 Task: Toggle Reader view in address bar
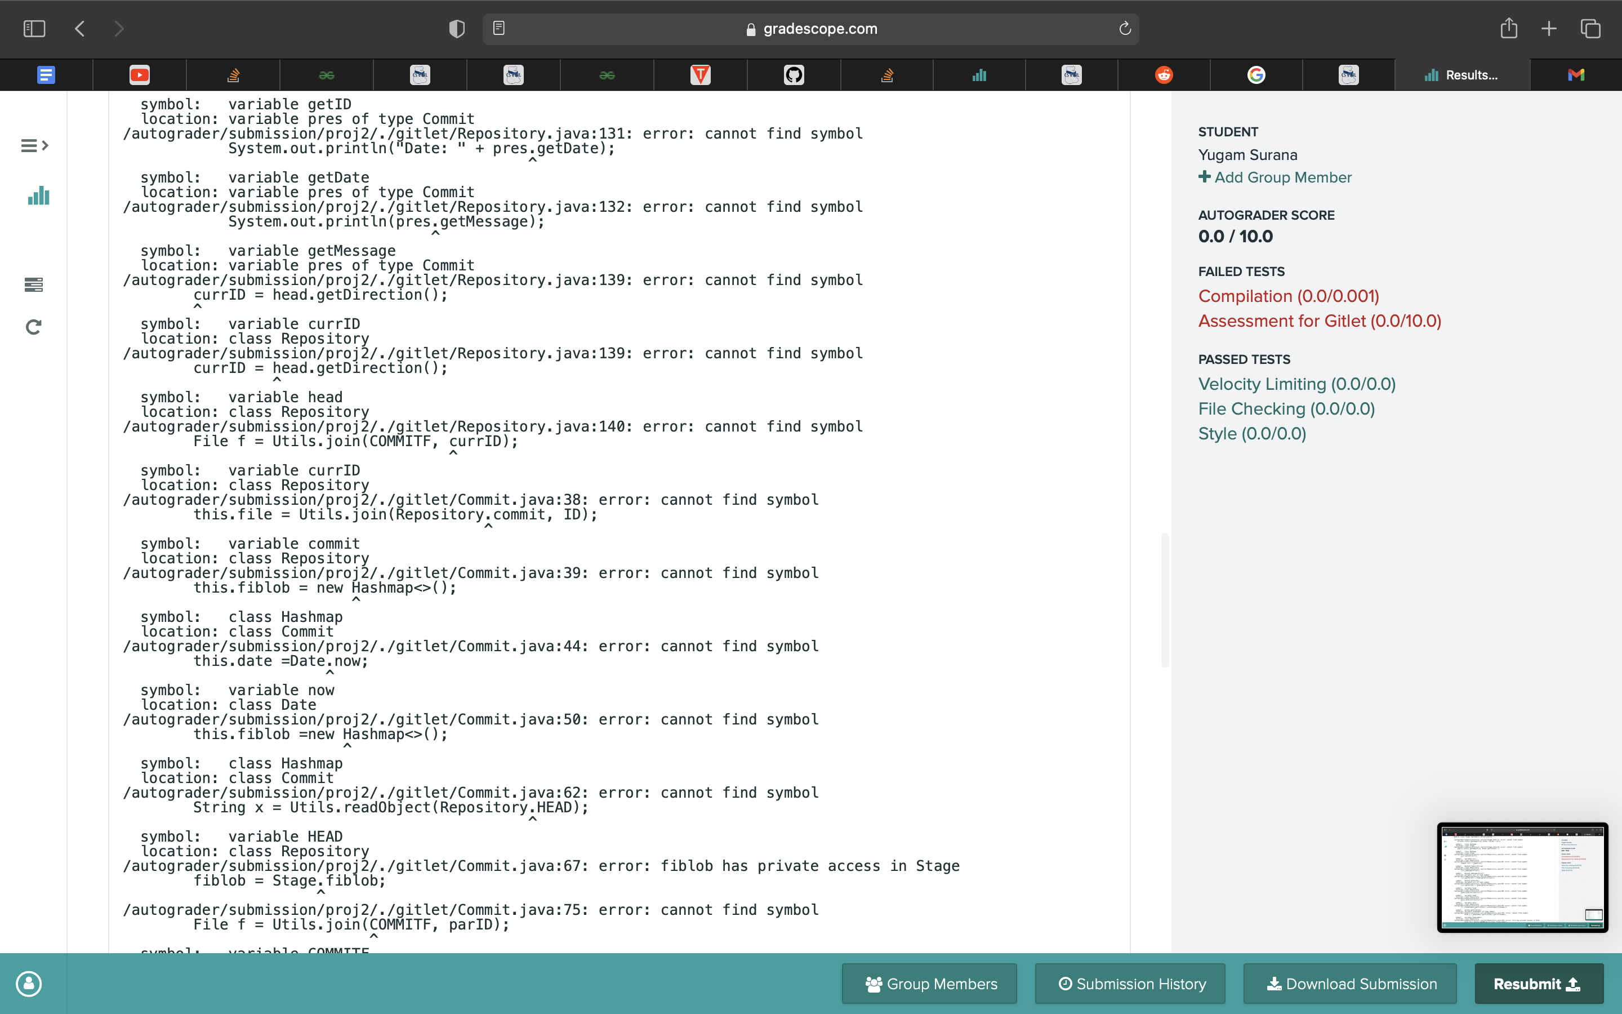[x=498, y=29]
